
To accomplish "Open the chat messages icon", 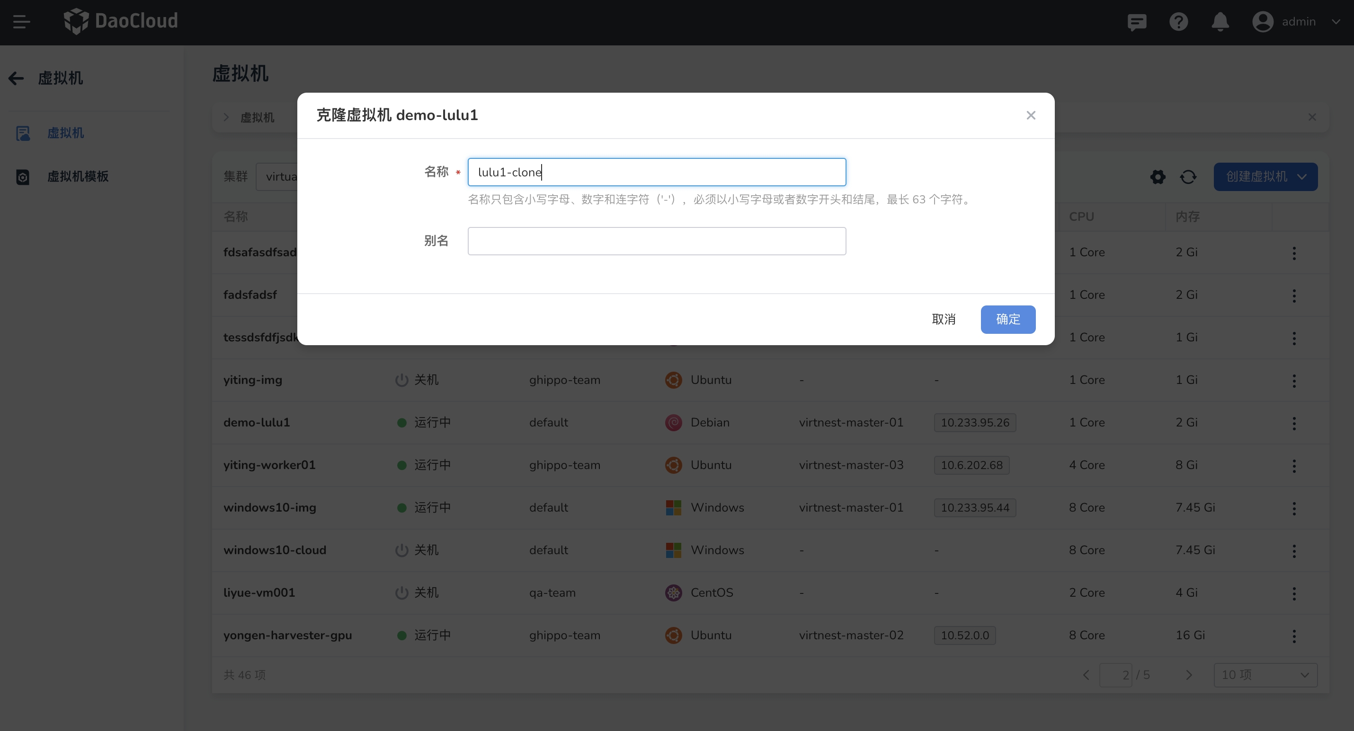I will 1138,22.
